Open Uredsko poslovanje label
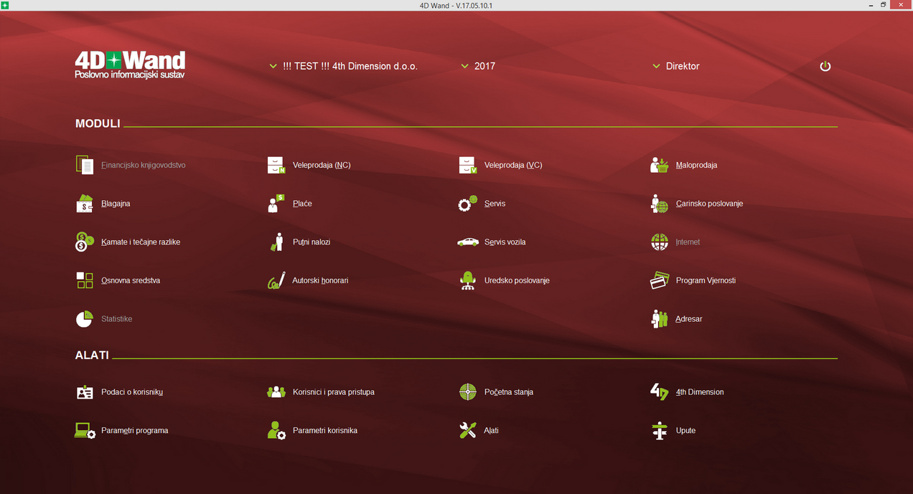This screenshot has height=494, width=913. click(517, 280)
